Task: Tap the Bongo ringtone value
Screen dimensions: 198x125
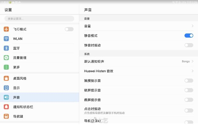Action: (186, 61)
